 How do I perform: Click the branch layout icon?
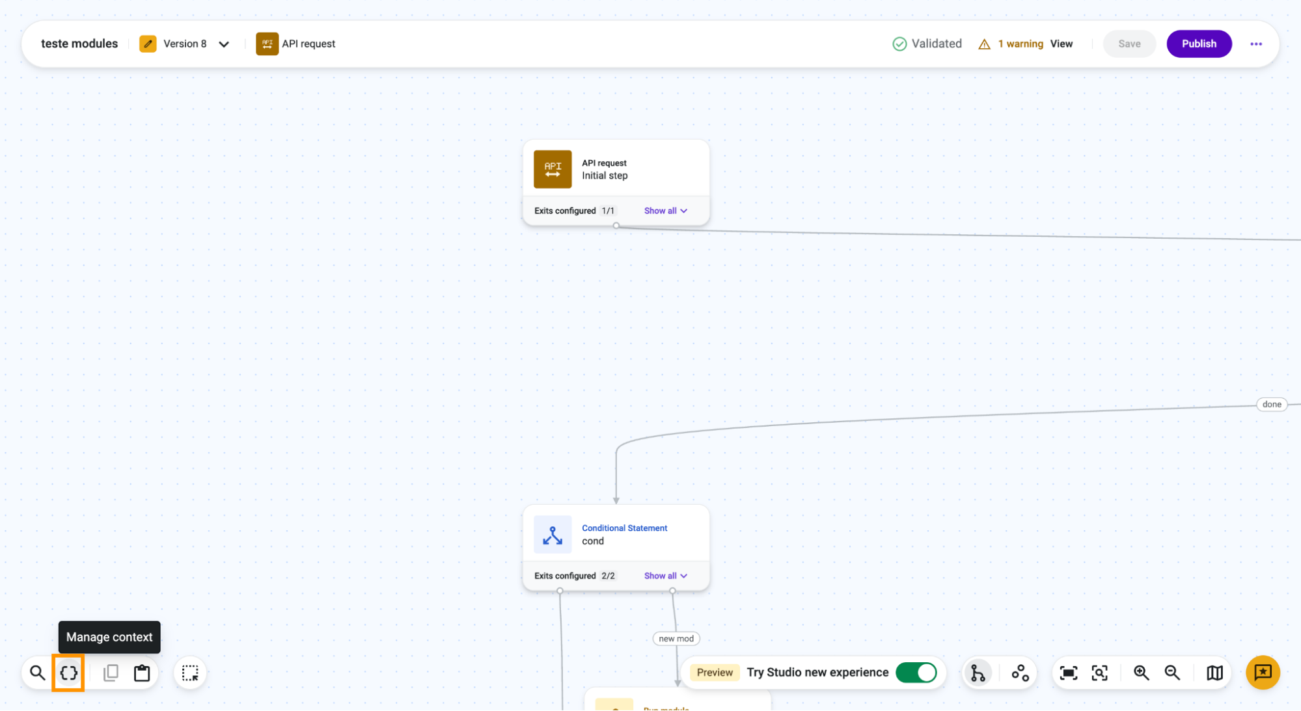coord(978,673)
